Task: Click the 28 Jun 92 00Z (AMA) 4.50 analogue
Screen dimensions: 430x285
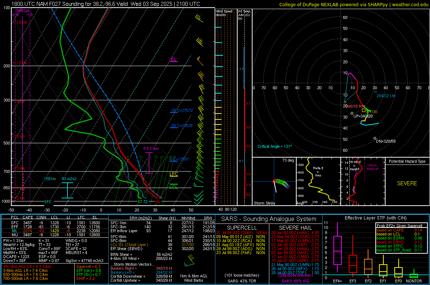Action: tap(295, 233)
